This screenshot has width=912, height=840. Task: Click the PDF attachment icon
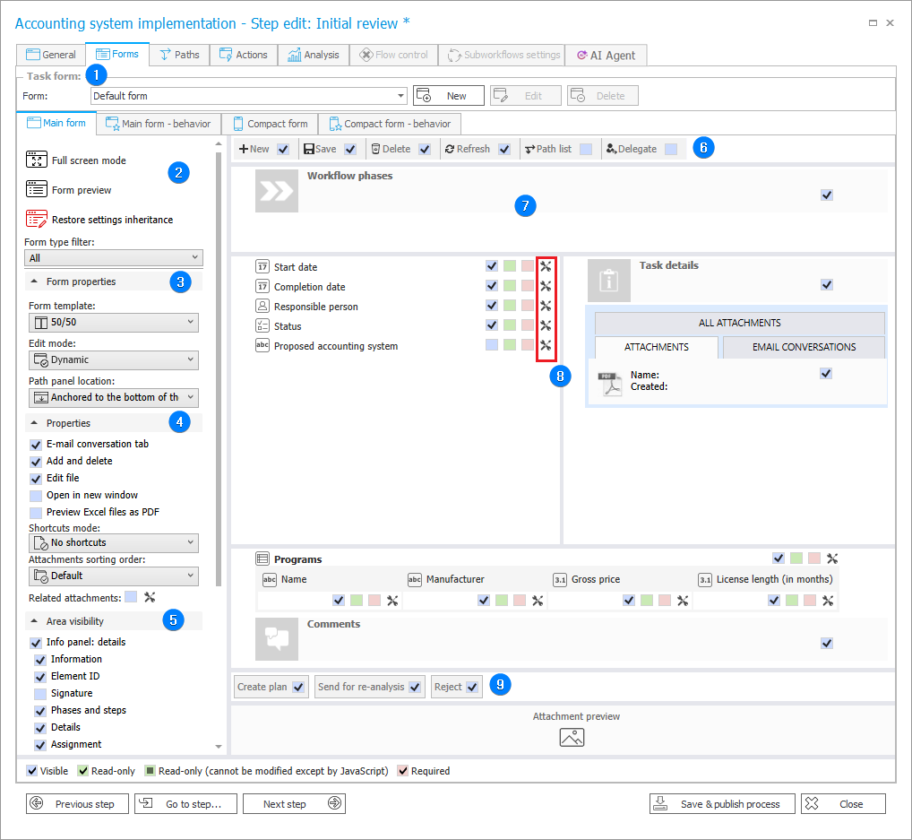click(609, 385)
